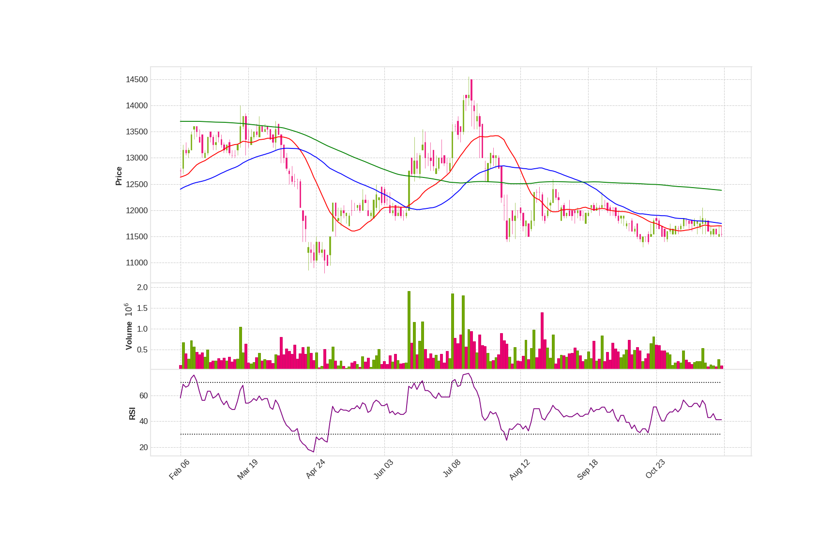This screenshot has height=556, width=835.
Task: Click the Aug 12 date label
Action: tap(519, 469)
